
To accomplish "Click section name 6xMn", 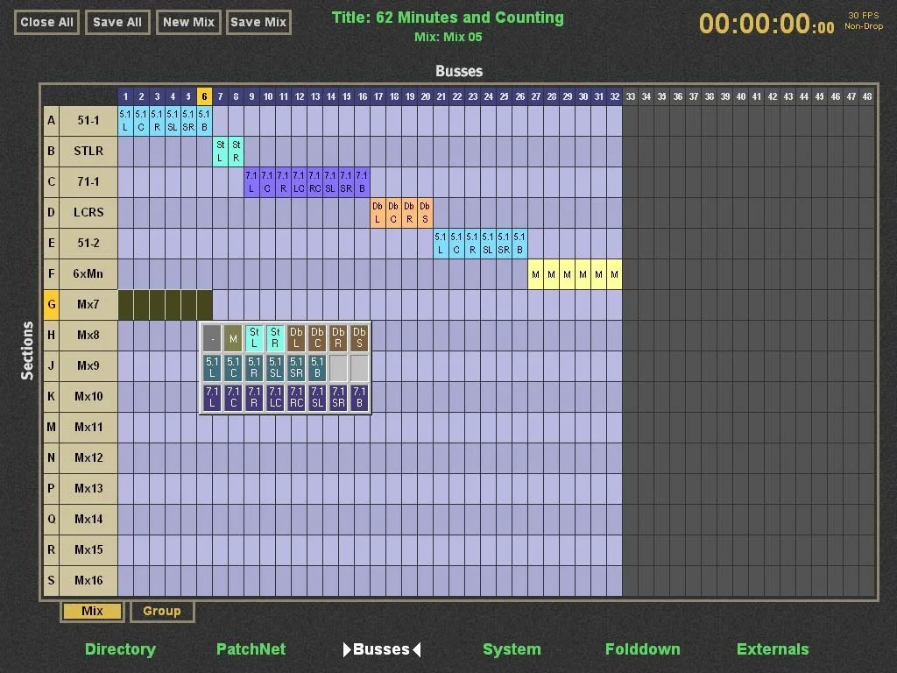I will click(88, 274).
